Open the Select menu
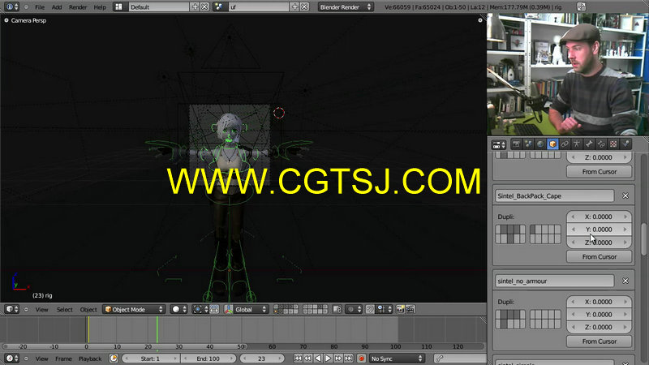 65,310
